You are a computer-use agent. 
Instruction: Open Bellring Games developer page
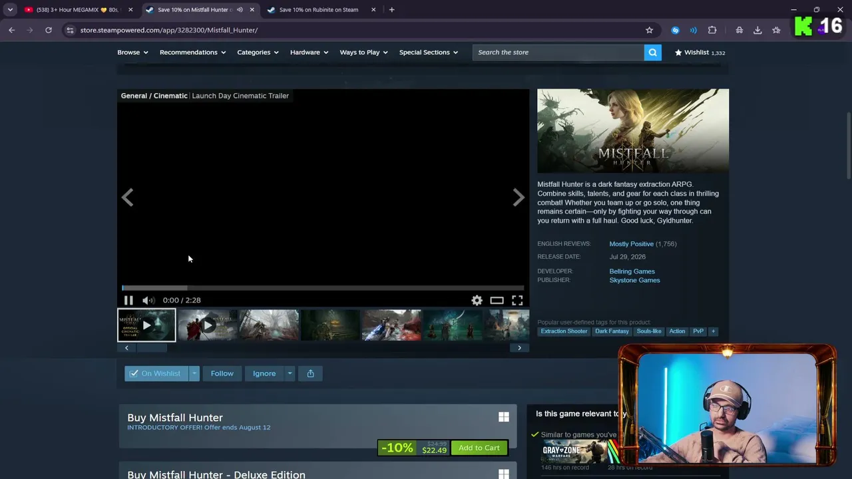(632, 271)
